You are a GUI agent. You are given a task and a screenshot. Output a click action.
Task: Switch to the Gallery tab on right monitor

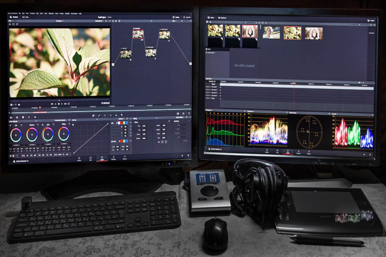211,18
